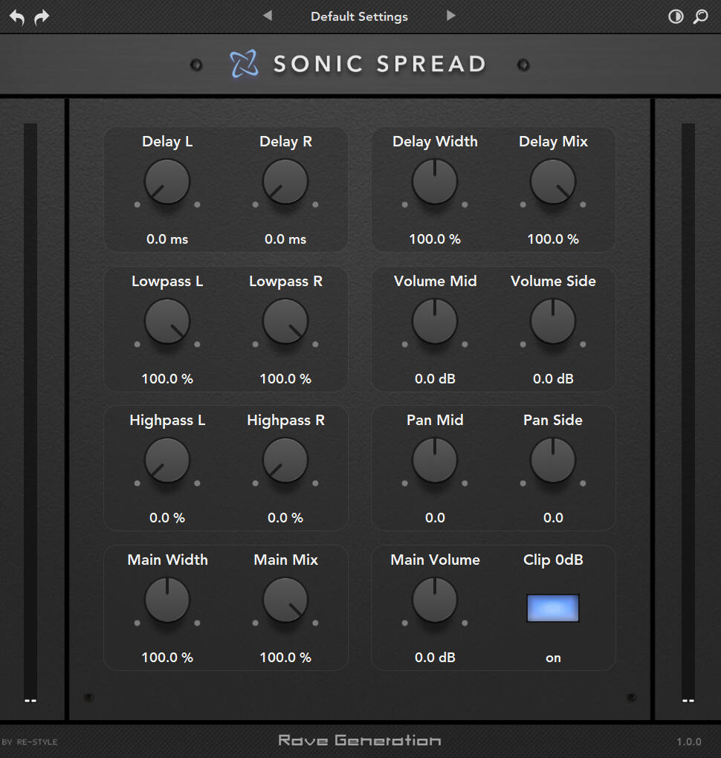The image size is (721, 758).
Task: Select the next preset arrow
Action: point(451,16)
